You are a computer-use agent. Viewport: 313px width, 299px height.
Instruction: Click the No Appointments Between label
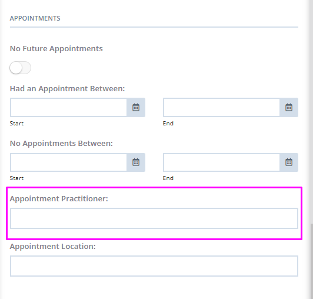coord(61,143)
